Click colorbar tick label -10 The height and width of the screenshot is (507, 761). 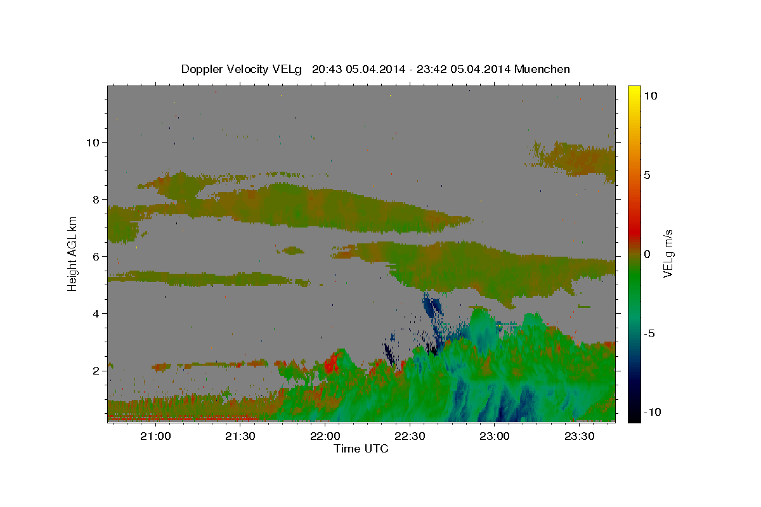tap(653, 413)
